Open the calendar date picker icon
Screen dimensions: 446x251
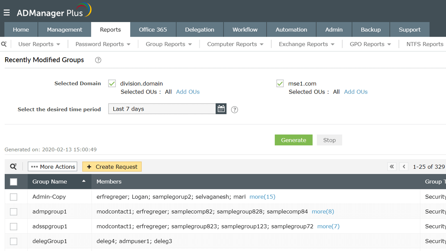[x=221, y=109]
